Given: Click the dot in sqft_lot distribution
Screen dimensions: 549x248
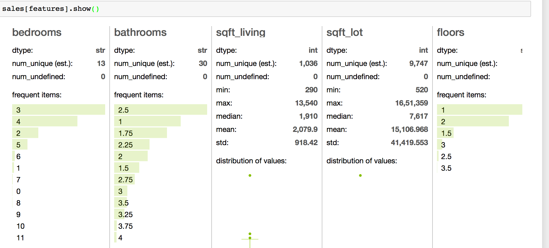Looking at the screenshot, I should pyautogui.click(x=360, y=175).
